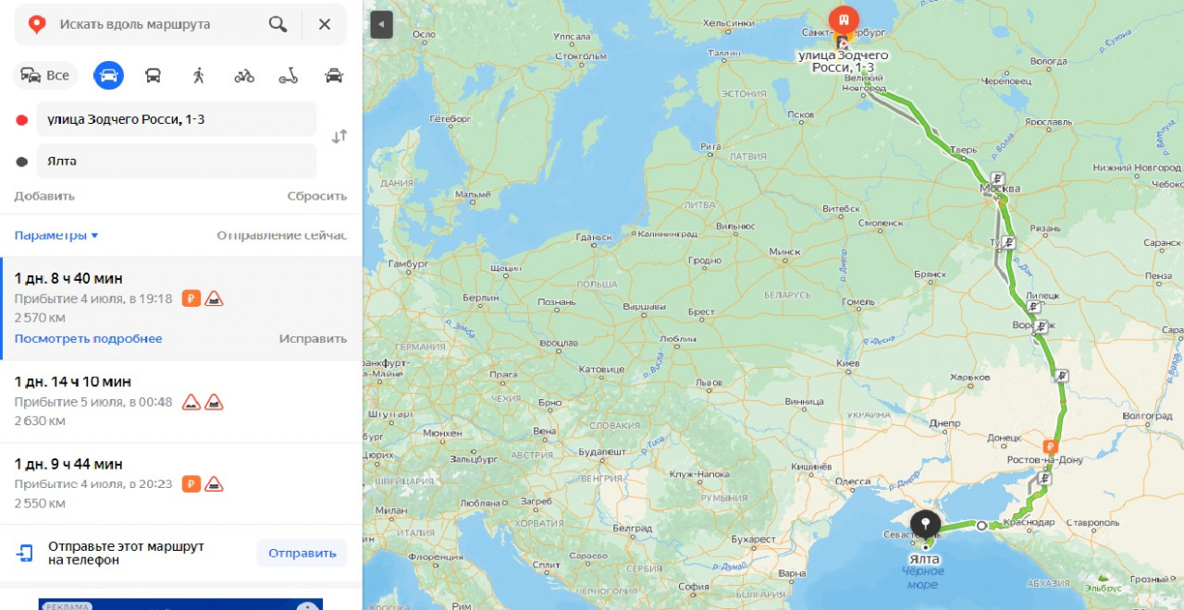Pick the scooter route mode

click(x=289, y=76)
